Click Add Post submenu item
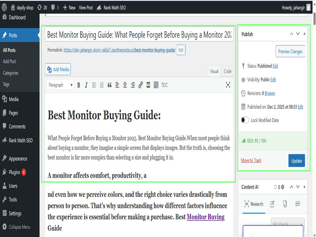316x237 pixels. point(9,62)
